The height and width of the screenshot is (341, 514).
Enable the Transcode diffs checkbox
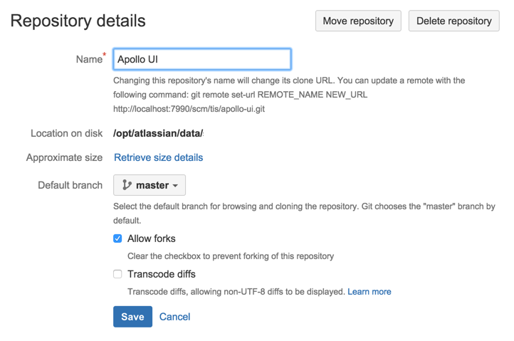pos(117,274)
